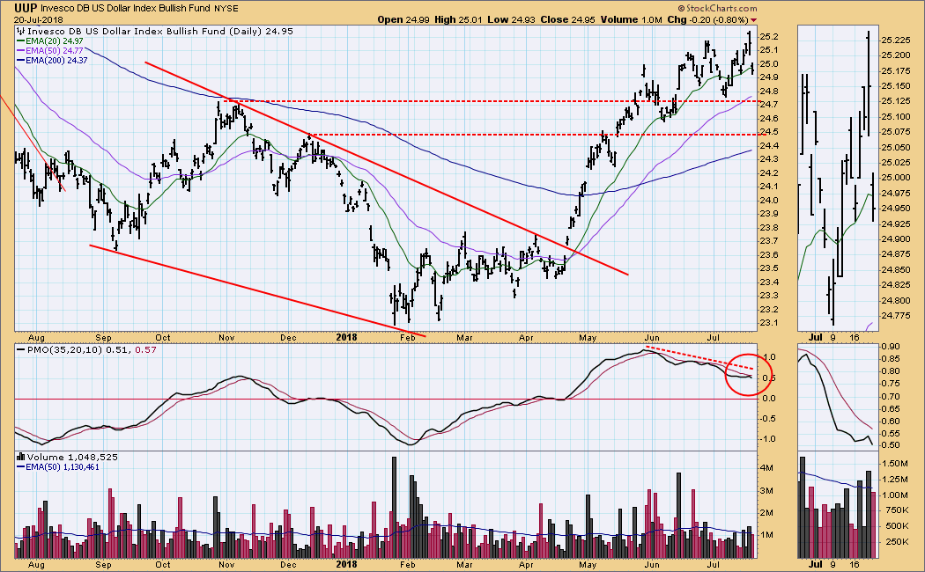
Task: Click the UUP ticker symbol
Action: [x=26, y=8]
